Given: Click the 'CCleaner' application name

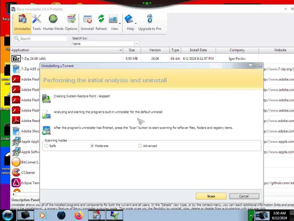Looking at the screenshot, I should [28, 173].
